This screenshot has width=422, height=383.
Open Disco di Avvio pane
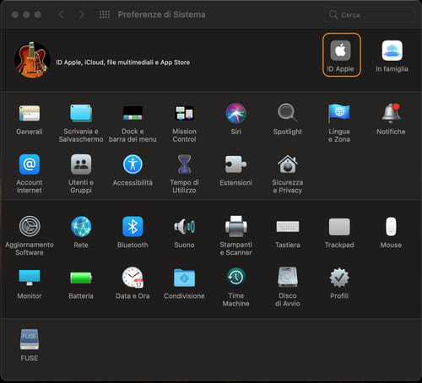pyautogui.click(x=288, y=287)
